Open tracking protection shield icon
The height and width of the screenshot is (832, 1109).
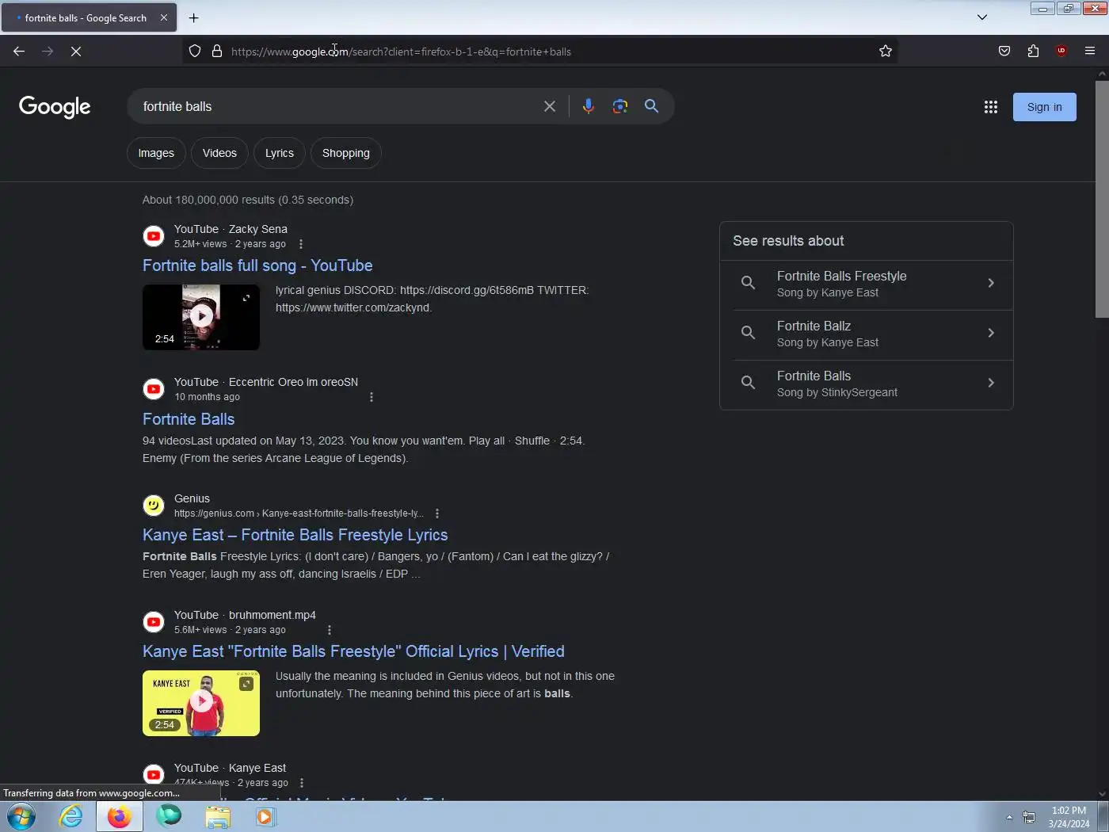click(x=195, y=52)
